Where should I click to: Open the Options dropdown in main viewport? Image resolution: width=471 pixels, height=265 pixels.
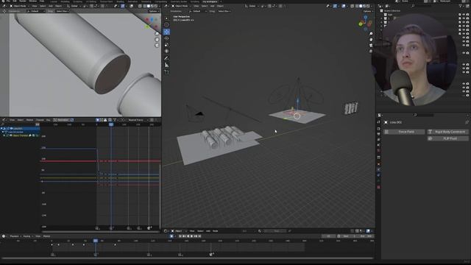pos(368,11)
